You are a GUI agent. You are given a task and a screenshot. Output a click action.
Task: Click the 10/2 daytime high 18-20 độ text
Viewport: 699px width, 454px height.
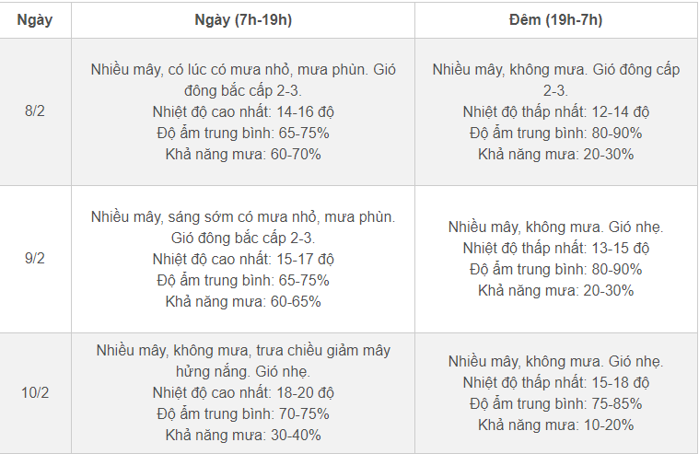tap(243, 393)
